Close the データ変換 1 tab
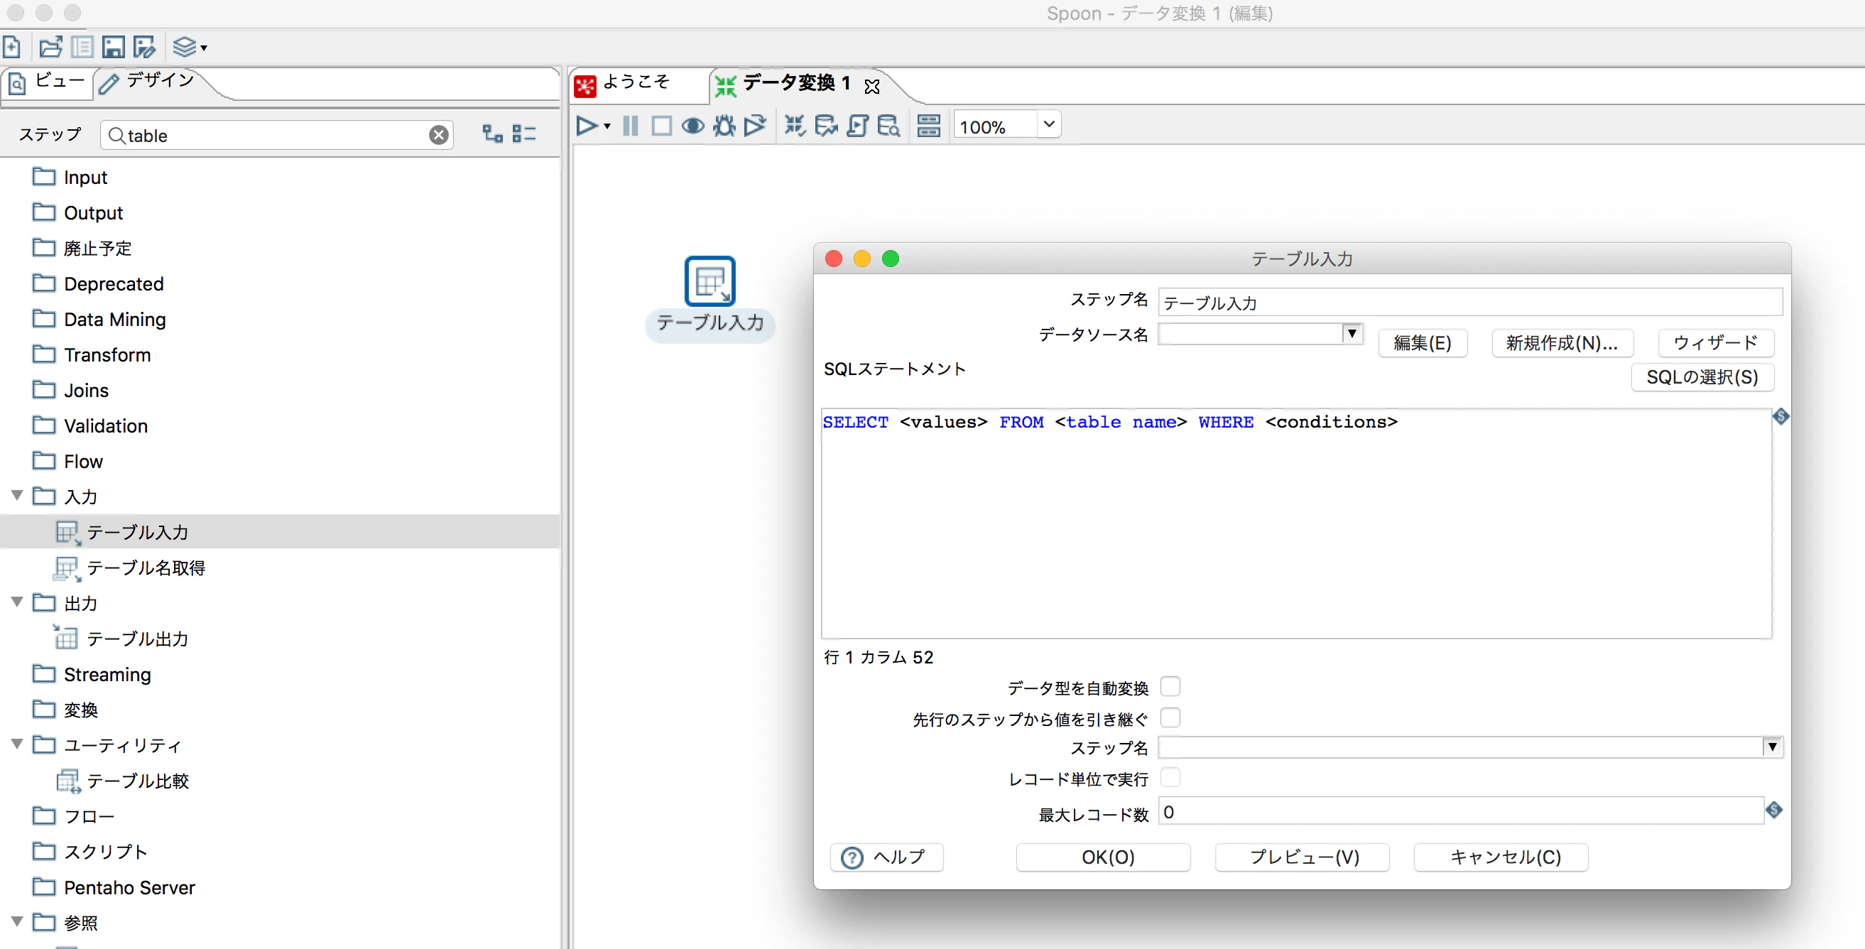Screen dimensions: 1865x949 coord(872,86)
